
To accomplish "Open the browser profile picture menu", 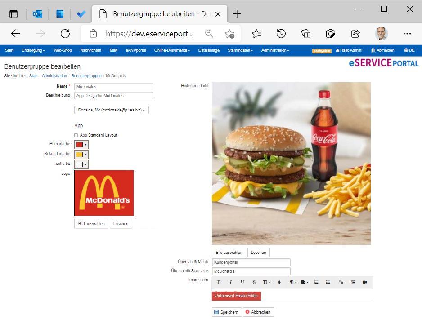I will 382,34.
